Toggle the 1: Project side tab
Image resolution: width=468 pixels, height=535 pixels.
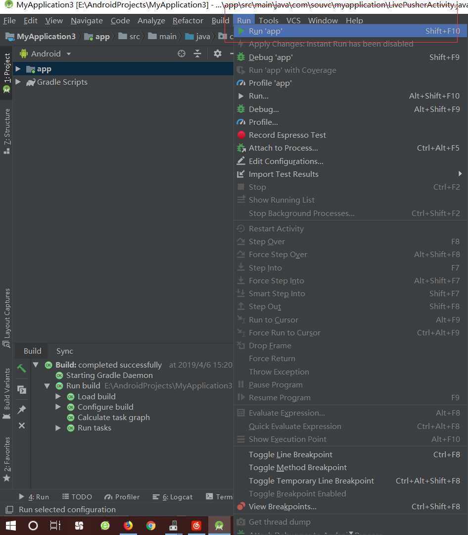(x=7, y=73)
